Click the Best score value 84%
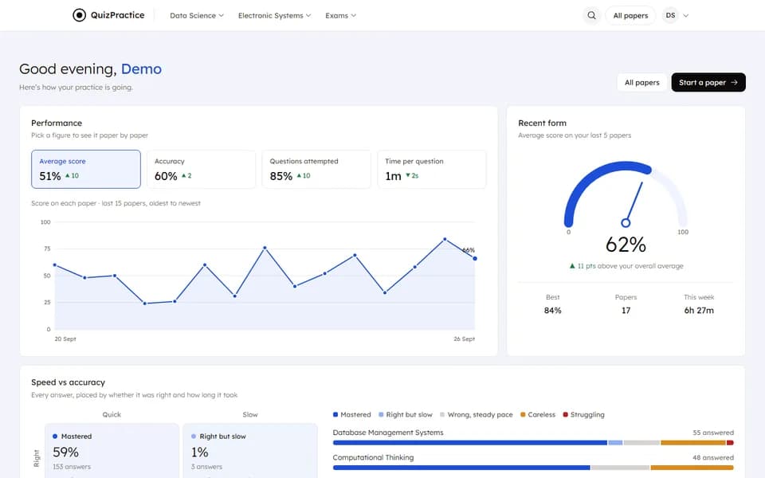The height and width of the screenshot is (478, 765). tap(553, 310)
